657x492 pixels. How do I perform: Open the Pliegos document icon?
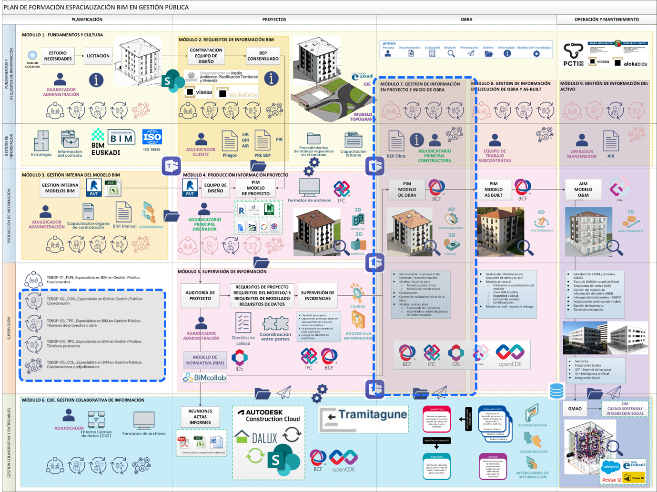230,141
